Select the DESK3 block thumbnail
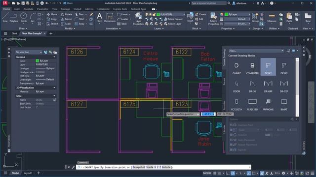This screenshot has height=177, width=316. (x=284, y=67)
